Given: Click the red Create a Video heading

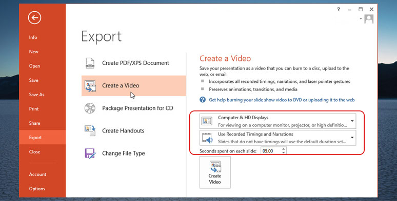Looking at the screenshot, I should click(225, 59).
